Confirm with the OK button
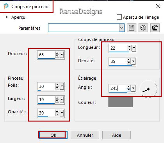 tap(53, 135)
